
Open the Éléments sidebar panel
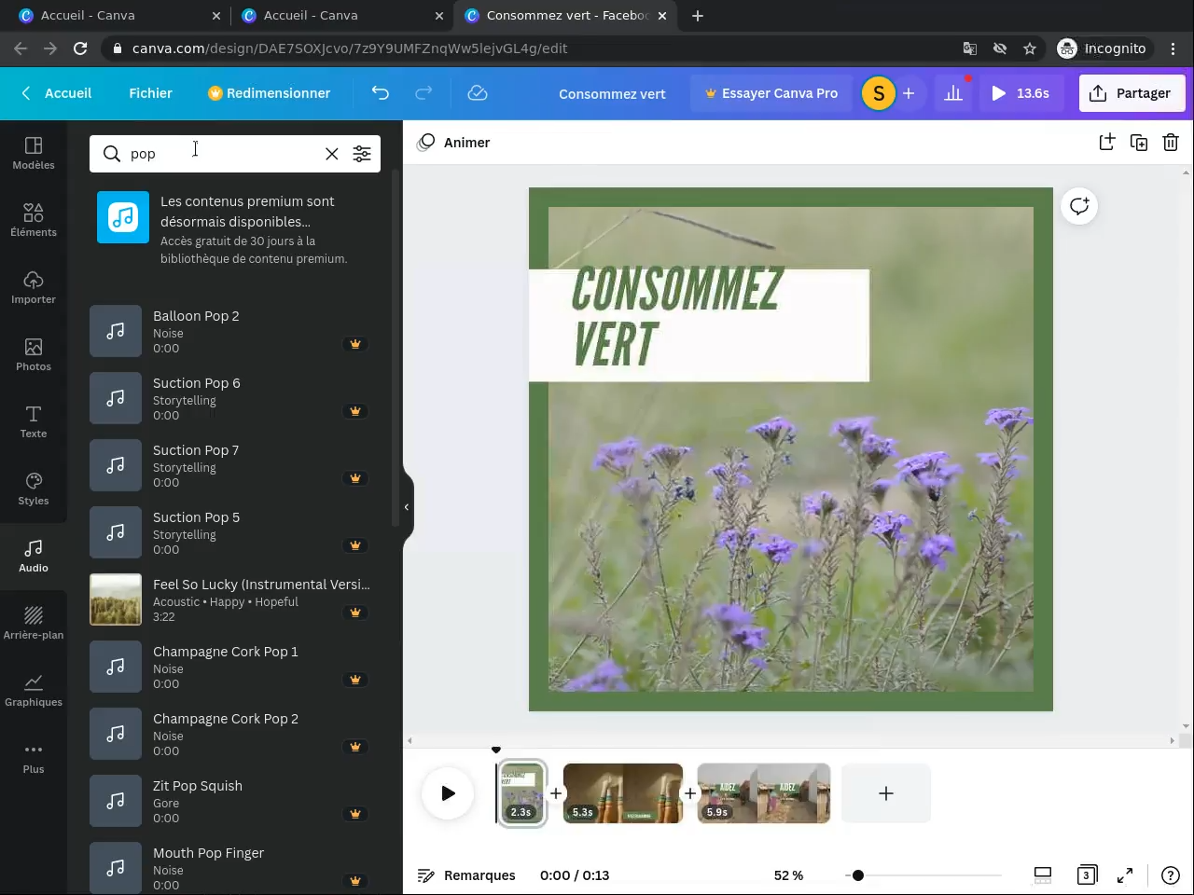34,219
